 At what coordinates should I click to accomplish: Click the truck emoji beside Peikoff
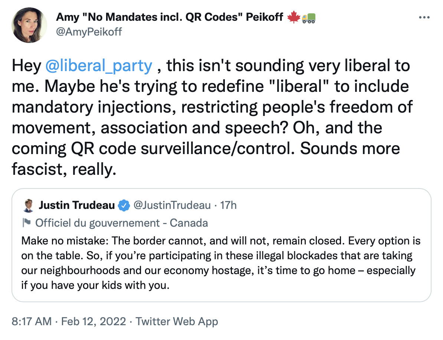(309, 18)
